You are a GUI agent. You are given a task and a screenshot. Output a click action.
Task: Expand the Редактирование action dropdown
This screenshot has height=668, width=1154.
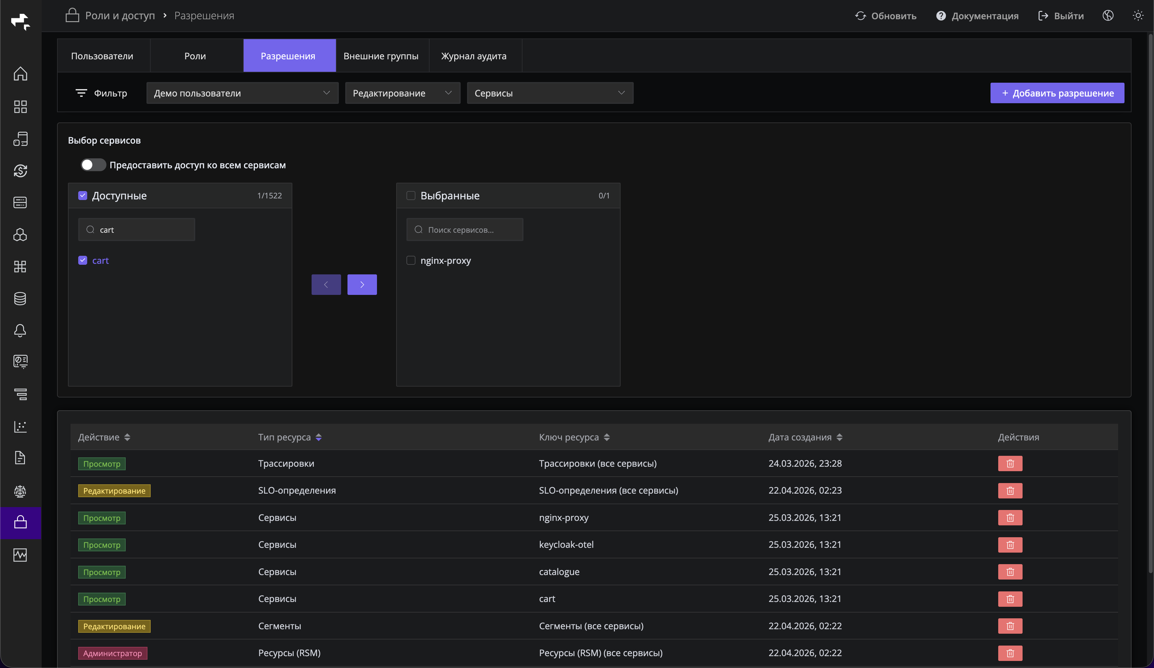(402, 93)
